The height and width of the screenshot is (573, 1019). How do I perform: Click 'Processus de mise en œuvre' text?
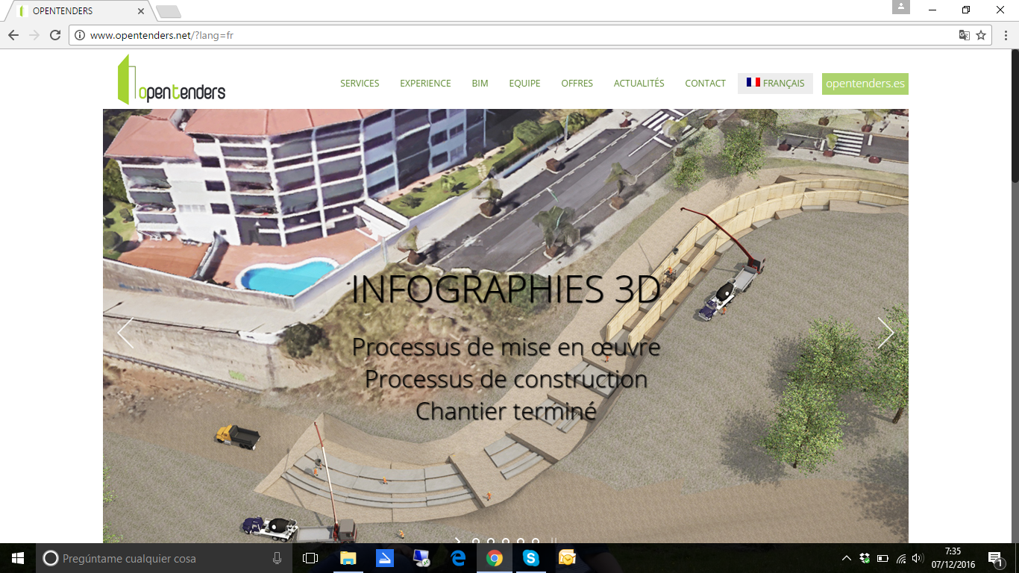[x=506, y=348]
